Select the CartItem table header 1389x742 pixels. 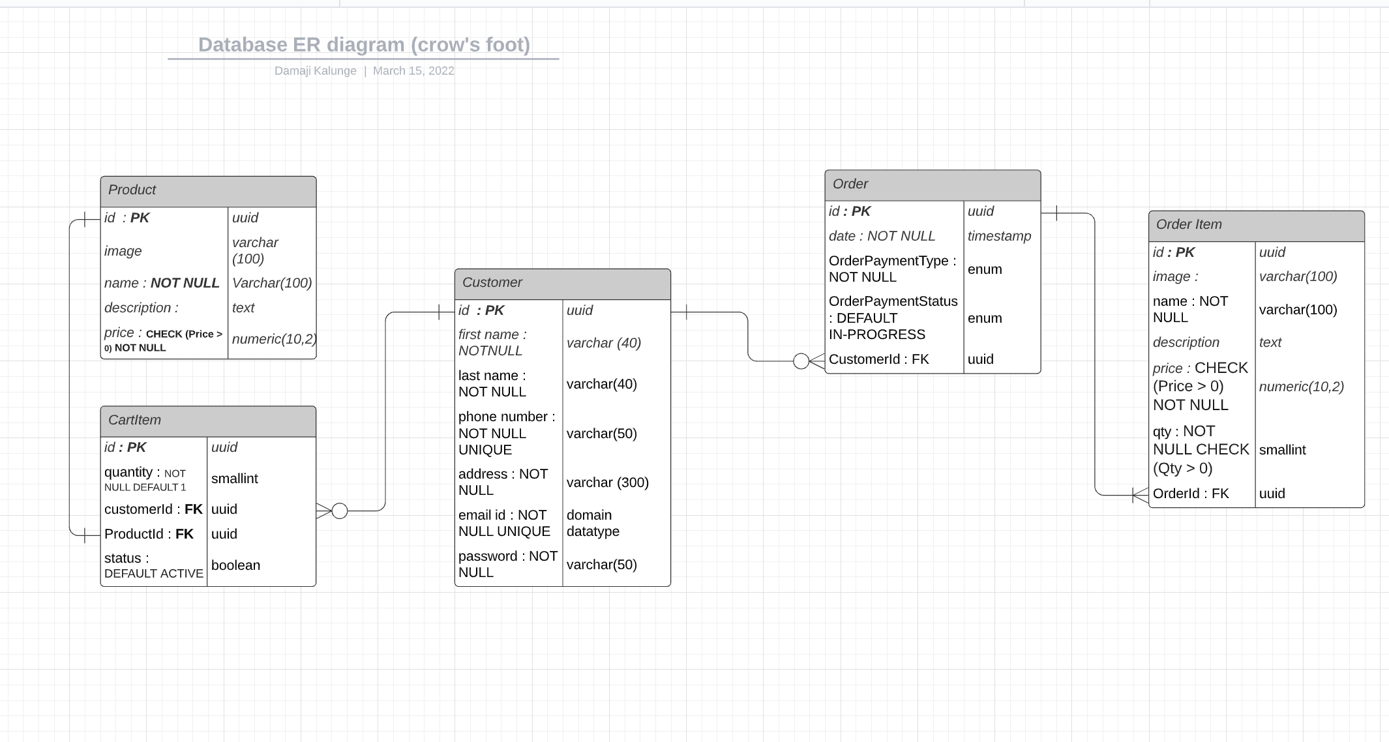pos(208,421)
